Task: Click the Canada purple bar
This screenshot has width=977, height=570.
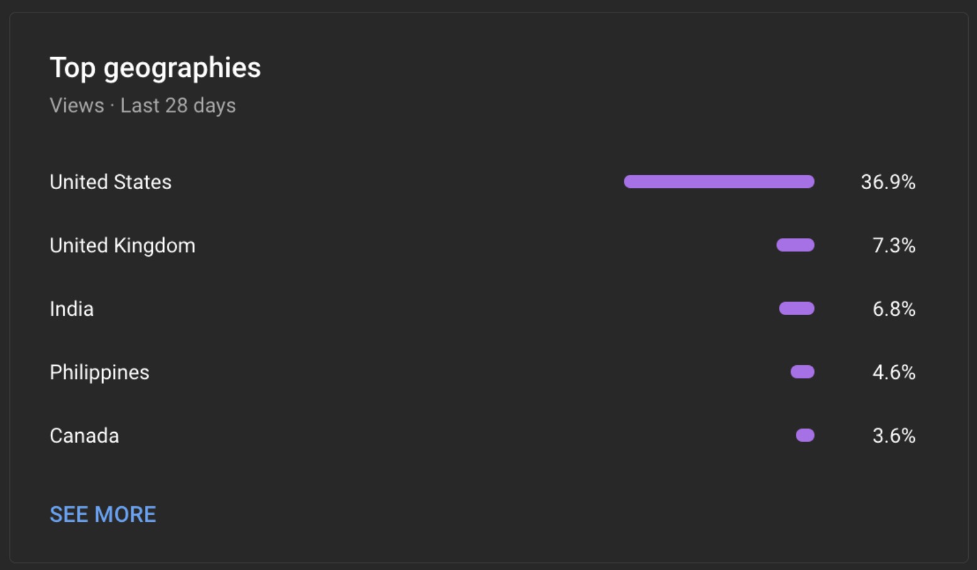Action: (x=805, y=435)
